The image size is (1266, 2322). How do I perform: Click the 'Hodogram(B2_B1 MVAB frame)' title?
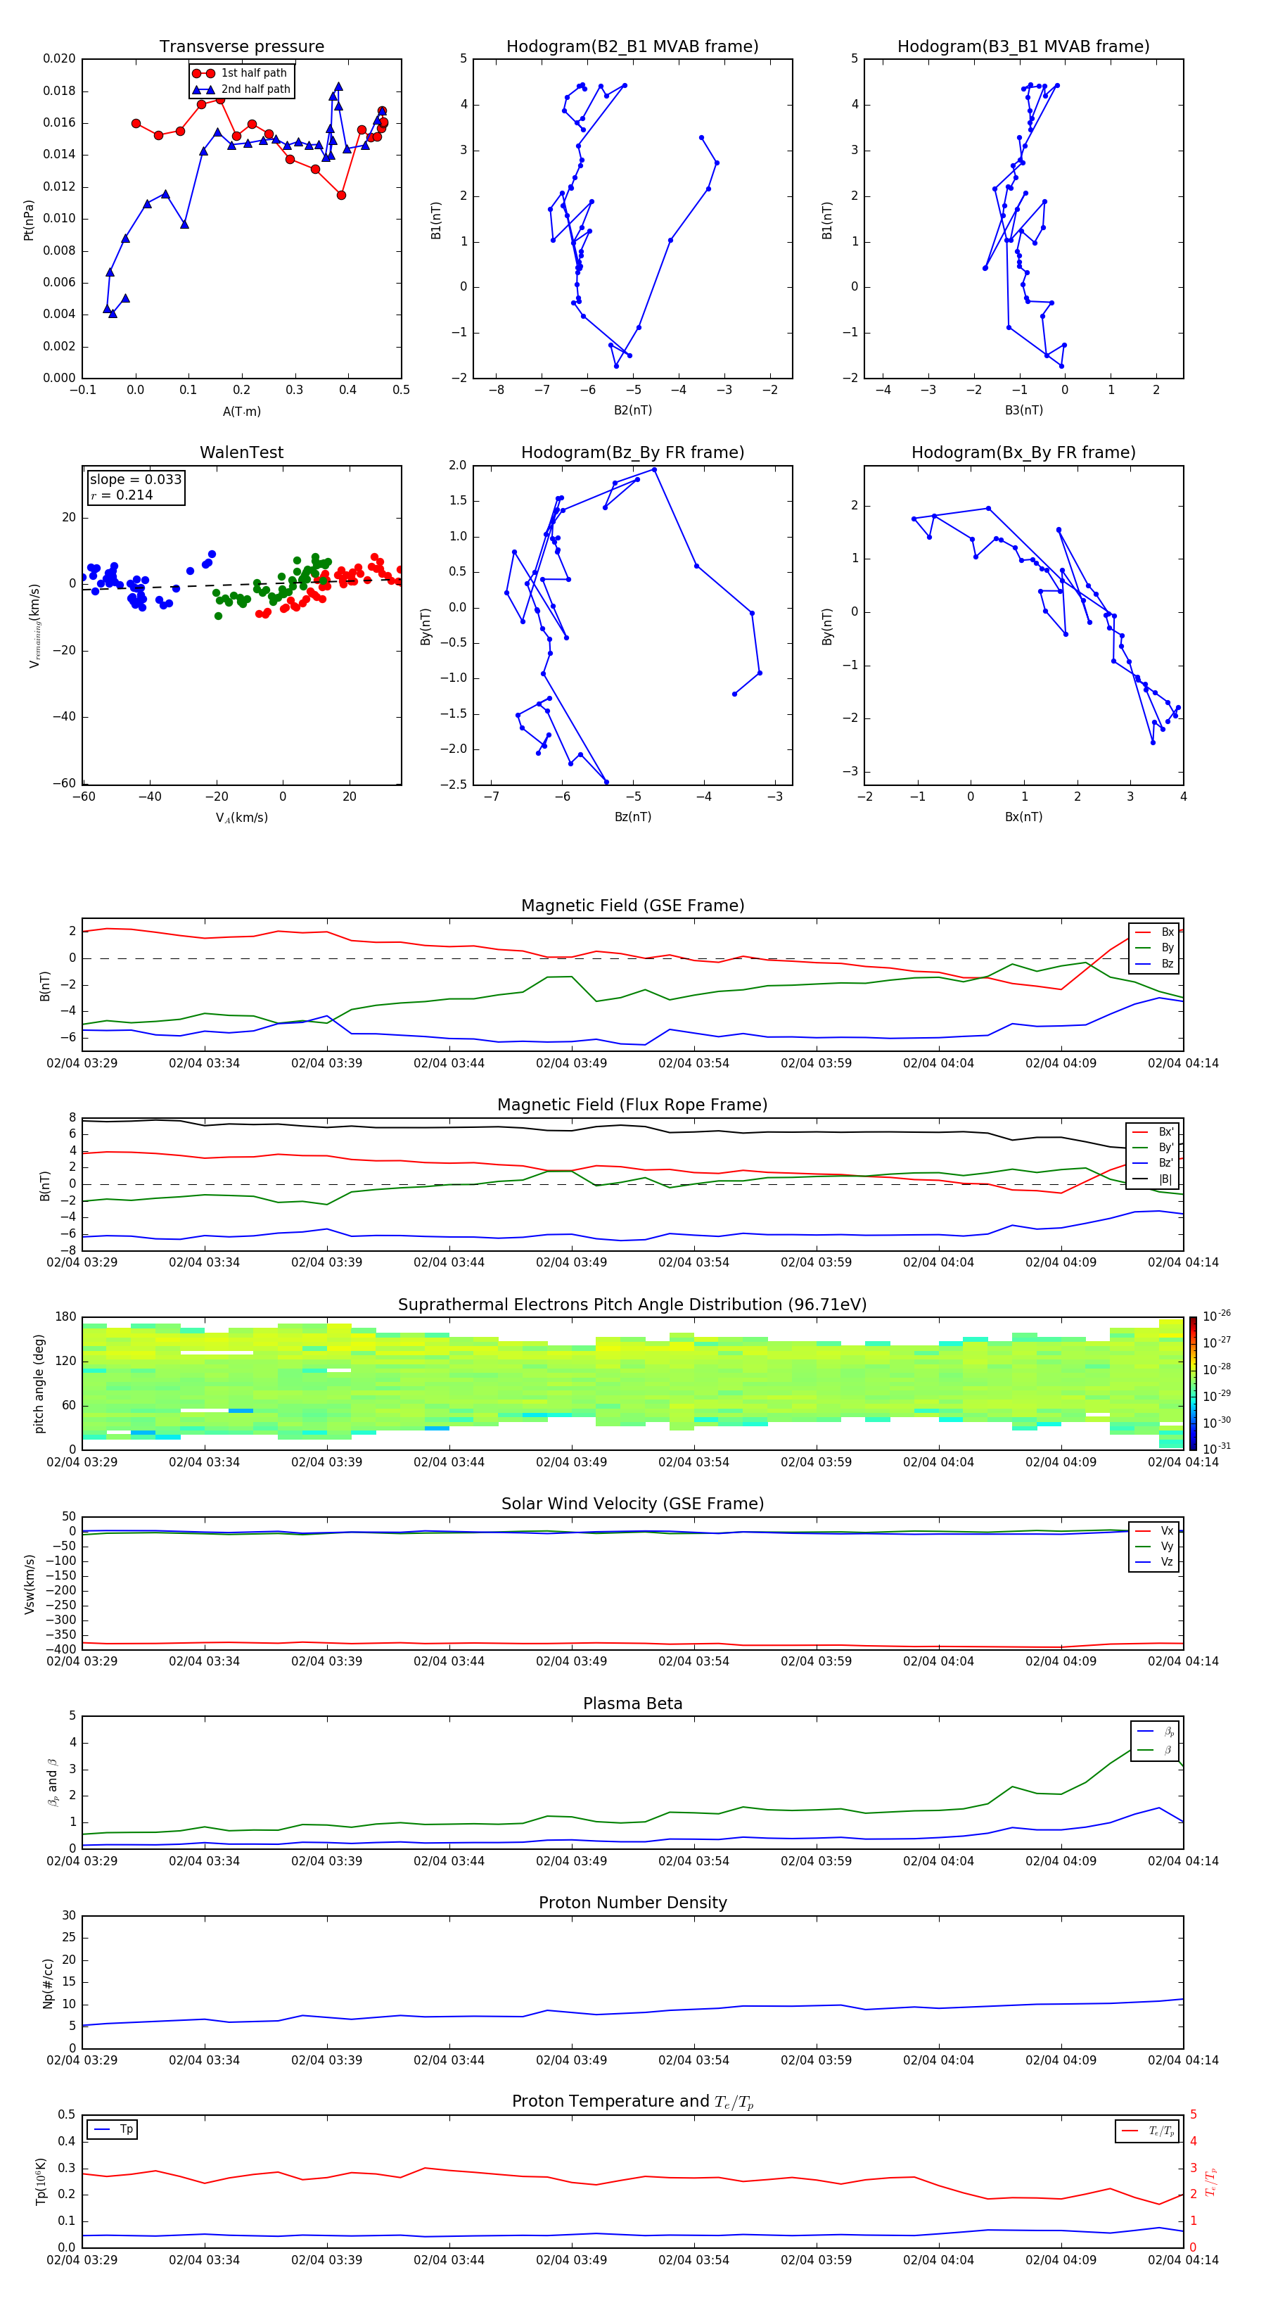click(x=632, y=46)
